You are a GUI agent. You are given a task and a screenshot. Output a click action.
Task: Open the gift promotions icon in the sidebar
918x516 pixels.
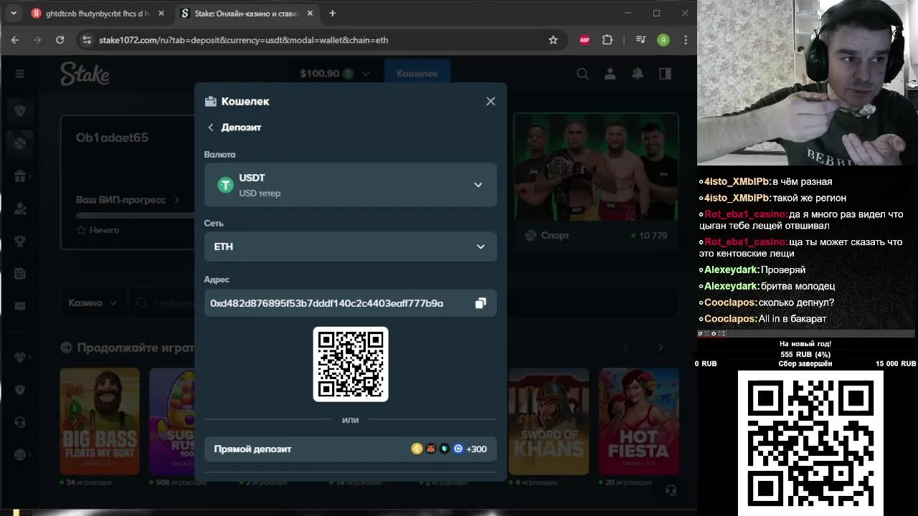click(19, 176)
